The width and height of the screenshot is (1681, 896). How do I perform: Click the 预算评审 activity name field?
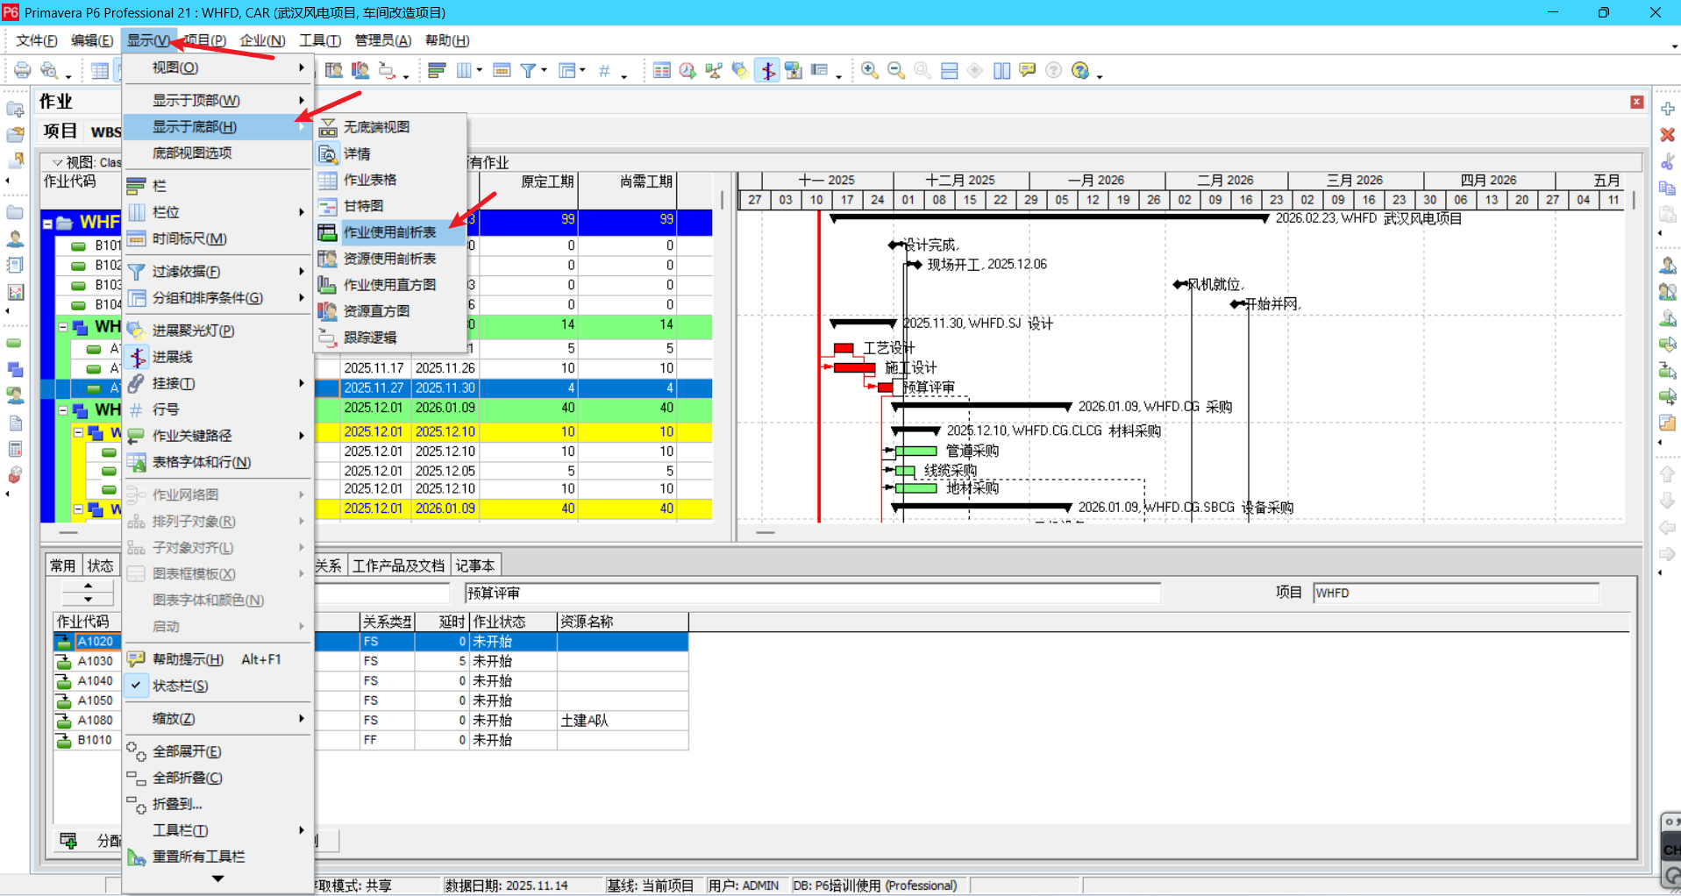point(812,593)
